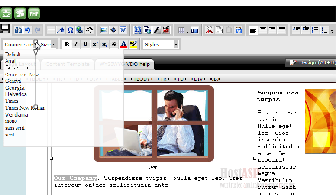Justify the text

tap(282, 30)
